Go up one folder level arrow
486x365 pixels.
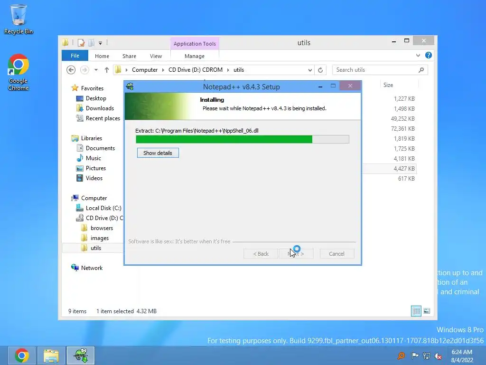(107, 70)
